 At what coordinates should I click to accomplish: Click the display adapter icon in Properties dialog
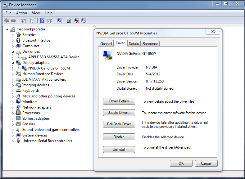tap(108, 55)
